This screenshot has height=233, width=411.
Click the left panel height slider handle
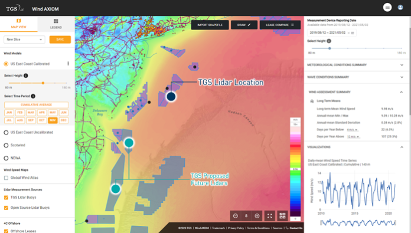coord(43,83)
